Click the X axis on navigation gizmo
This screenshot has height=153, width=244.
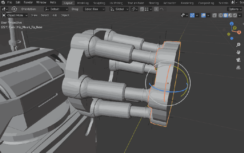pyautogui.click(x=239, y=32)
